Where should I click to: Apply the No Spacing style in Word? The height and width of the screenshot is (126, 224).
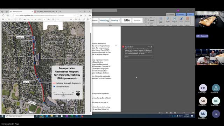(x=95, y=20)
